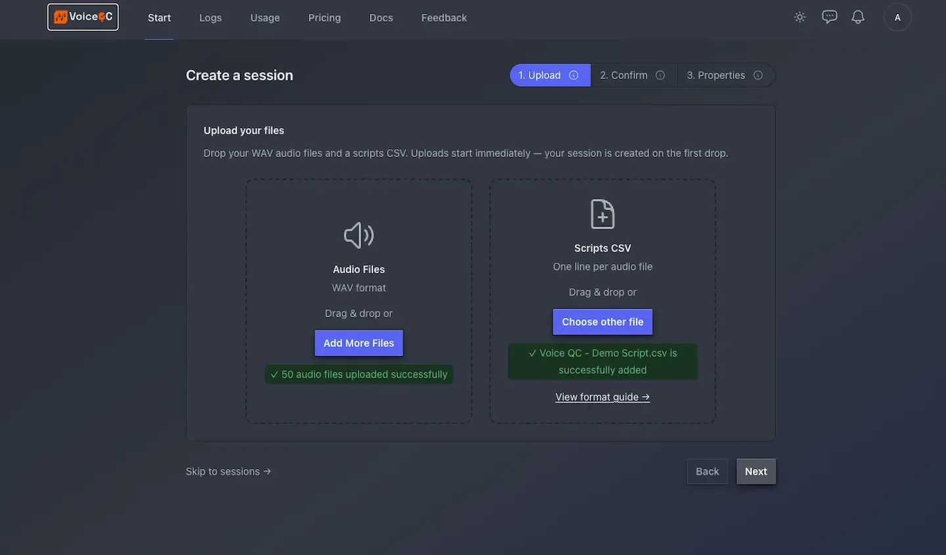The width and height of the screenshot is (946, 555).
Task: Select the 2. Confirm step
Action: click(633, 76)
